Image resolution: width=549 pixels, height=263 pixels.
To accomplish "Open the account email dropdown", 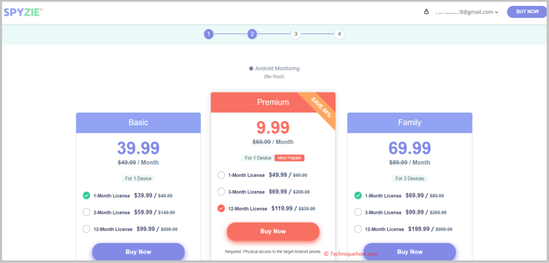I will tap(497, 12).
